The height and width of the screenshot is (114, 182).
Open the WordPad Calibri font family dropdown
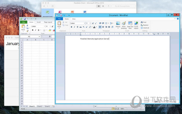[85, 23]
